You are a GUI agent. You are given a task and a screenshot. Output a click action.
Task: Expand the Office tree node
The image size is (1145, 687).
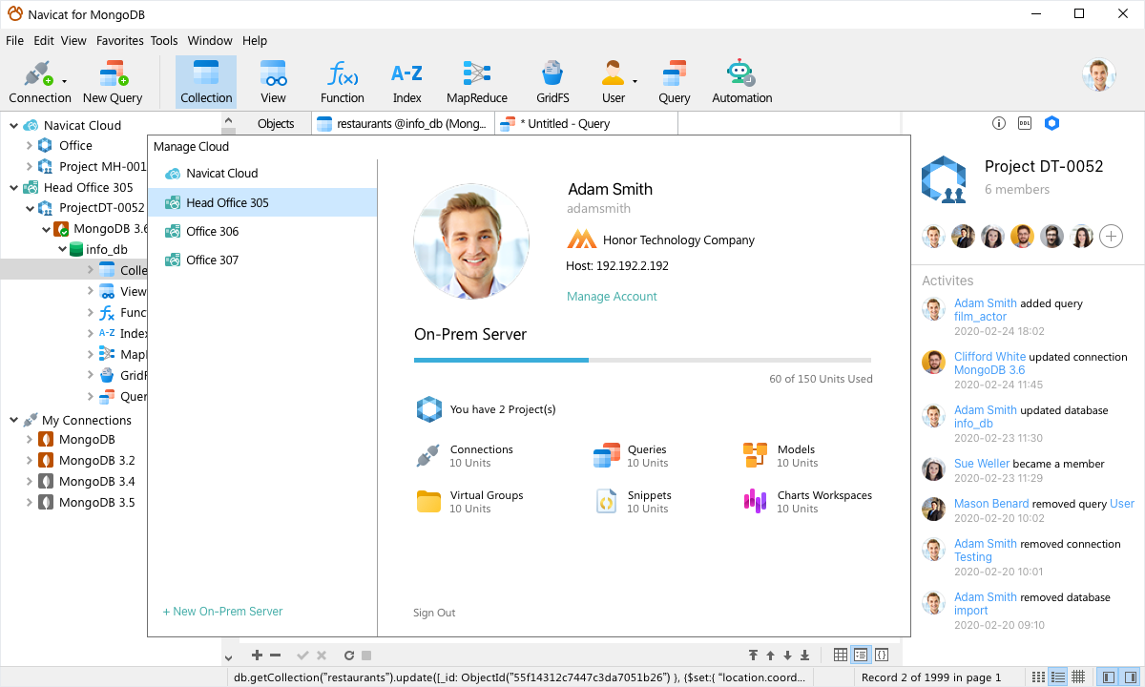[29, 145]
